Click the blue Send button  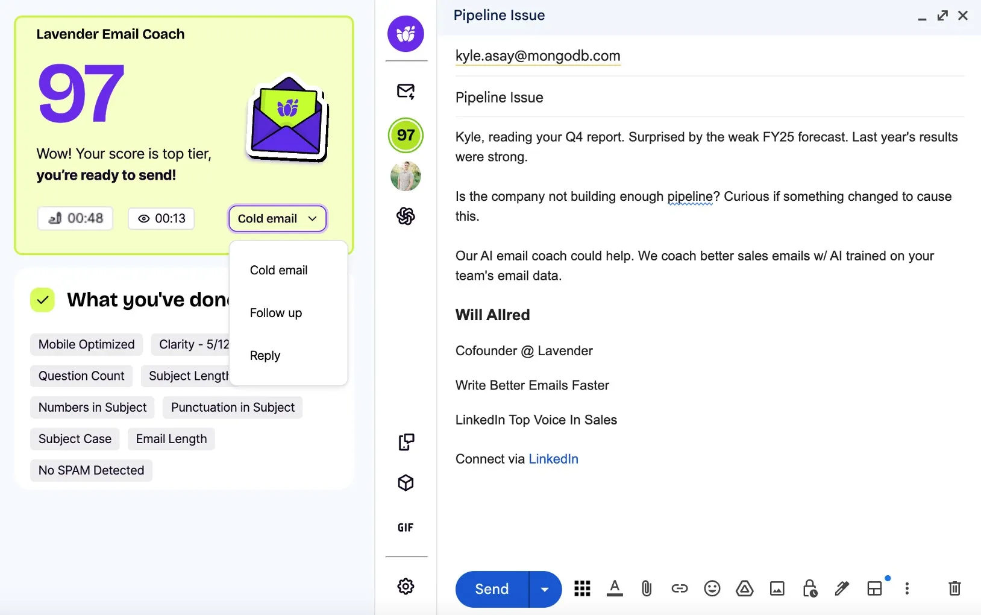[492, 589]
